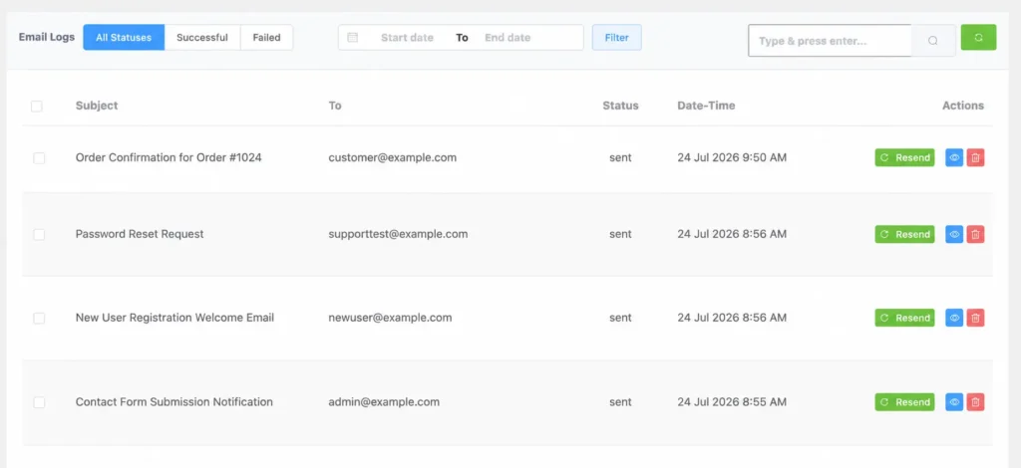Open the End date field
The image size is (1021, 468).
508,38
